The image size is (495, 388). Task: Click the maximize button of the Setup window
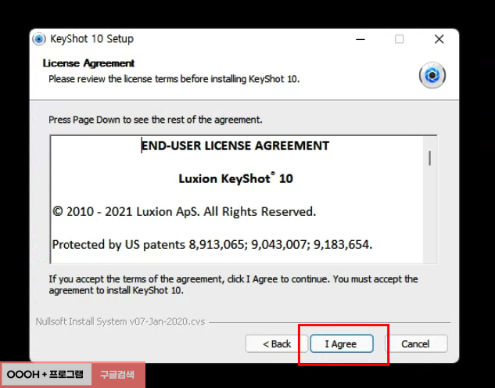coord(400,39)
